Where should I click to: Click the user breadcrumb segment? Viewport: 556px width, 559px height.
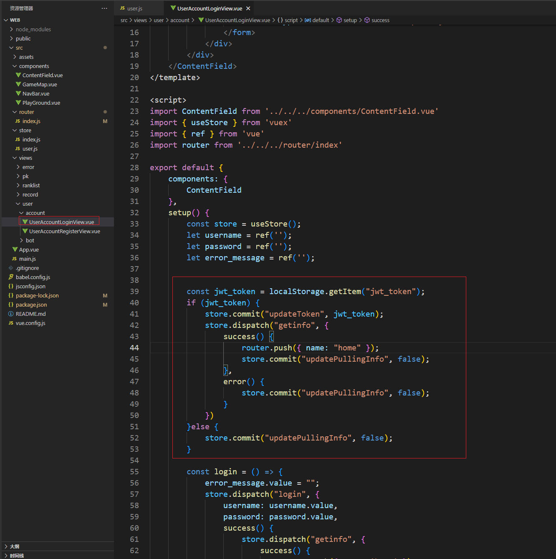pos(159,20)
